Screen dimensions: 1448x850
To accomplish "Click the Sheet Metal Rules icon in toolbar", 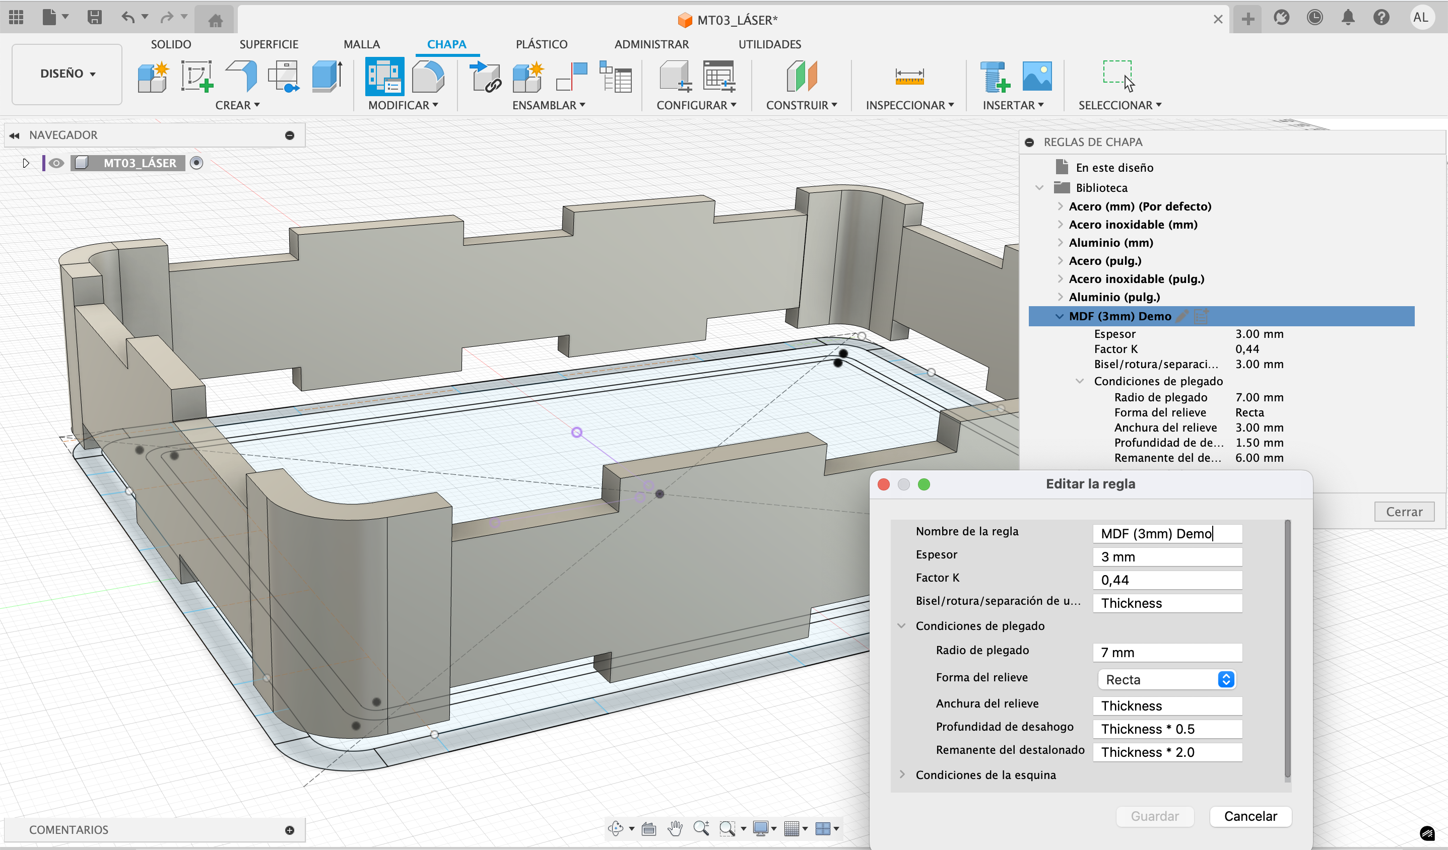I will (384, 77).
